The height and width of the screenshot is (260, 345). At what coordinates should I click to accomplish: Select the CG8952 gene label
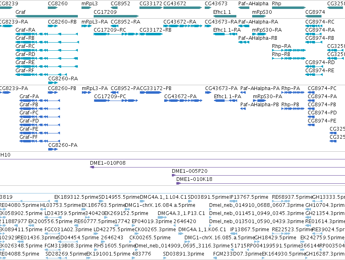pos(120,4)
